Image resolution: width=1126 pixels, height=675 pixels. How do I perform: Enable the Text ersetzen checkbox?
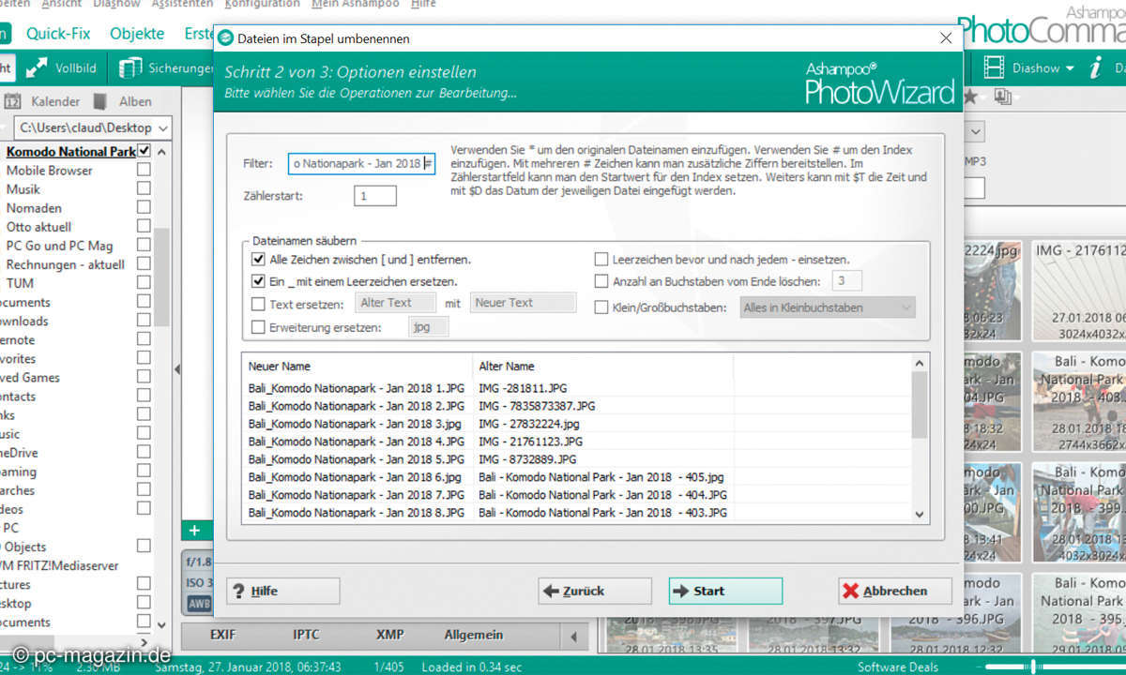pyautogui.click(x=258, y=304)
